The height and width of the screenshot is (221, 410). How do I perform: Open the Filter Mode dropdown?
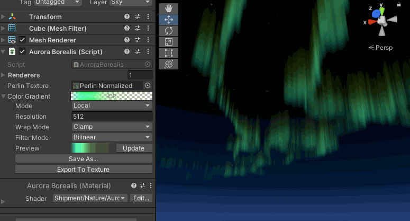(112, 137)
